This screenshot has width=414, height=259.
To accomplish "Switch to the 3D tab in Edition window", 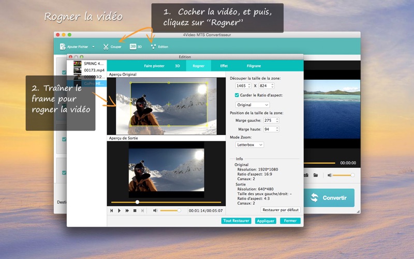I will click(178, 66).
